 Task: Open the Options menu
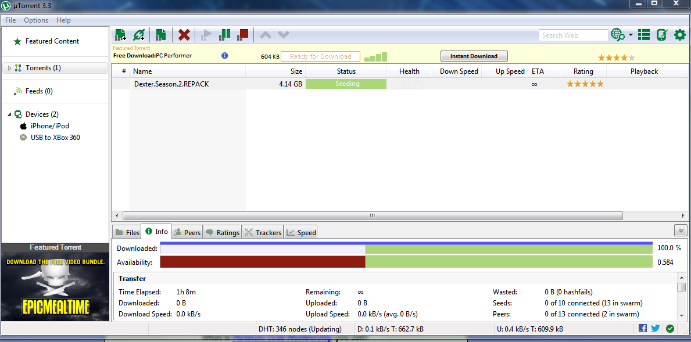[x=36, y=20]
